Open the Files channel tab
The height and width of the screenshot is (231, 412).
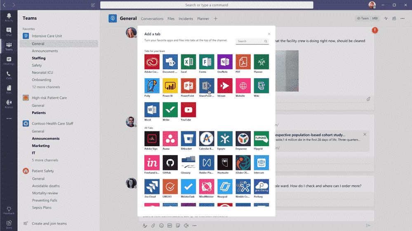171,19
